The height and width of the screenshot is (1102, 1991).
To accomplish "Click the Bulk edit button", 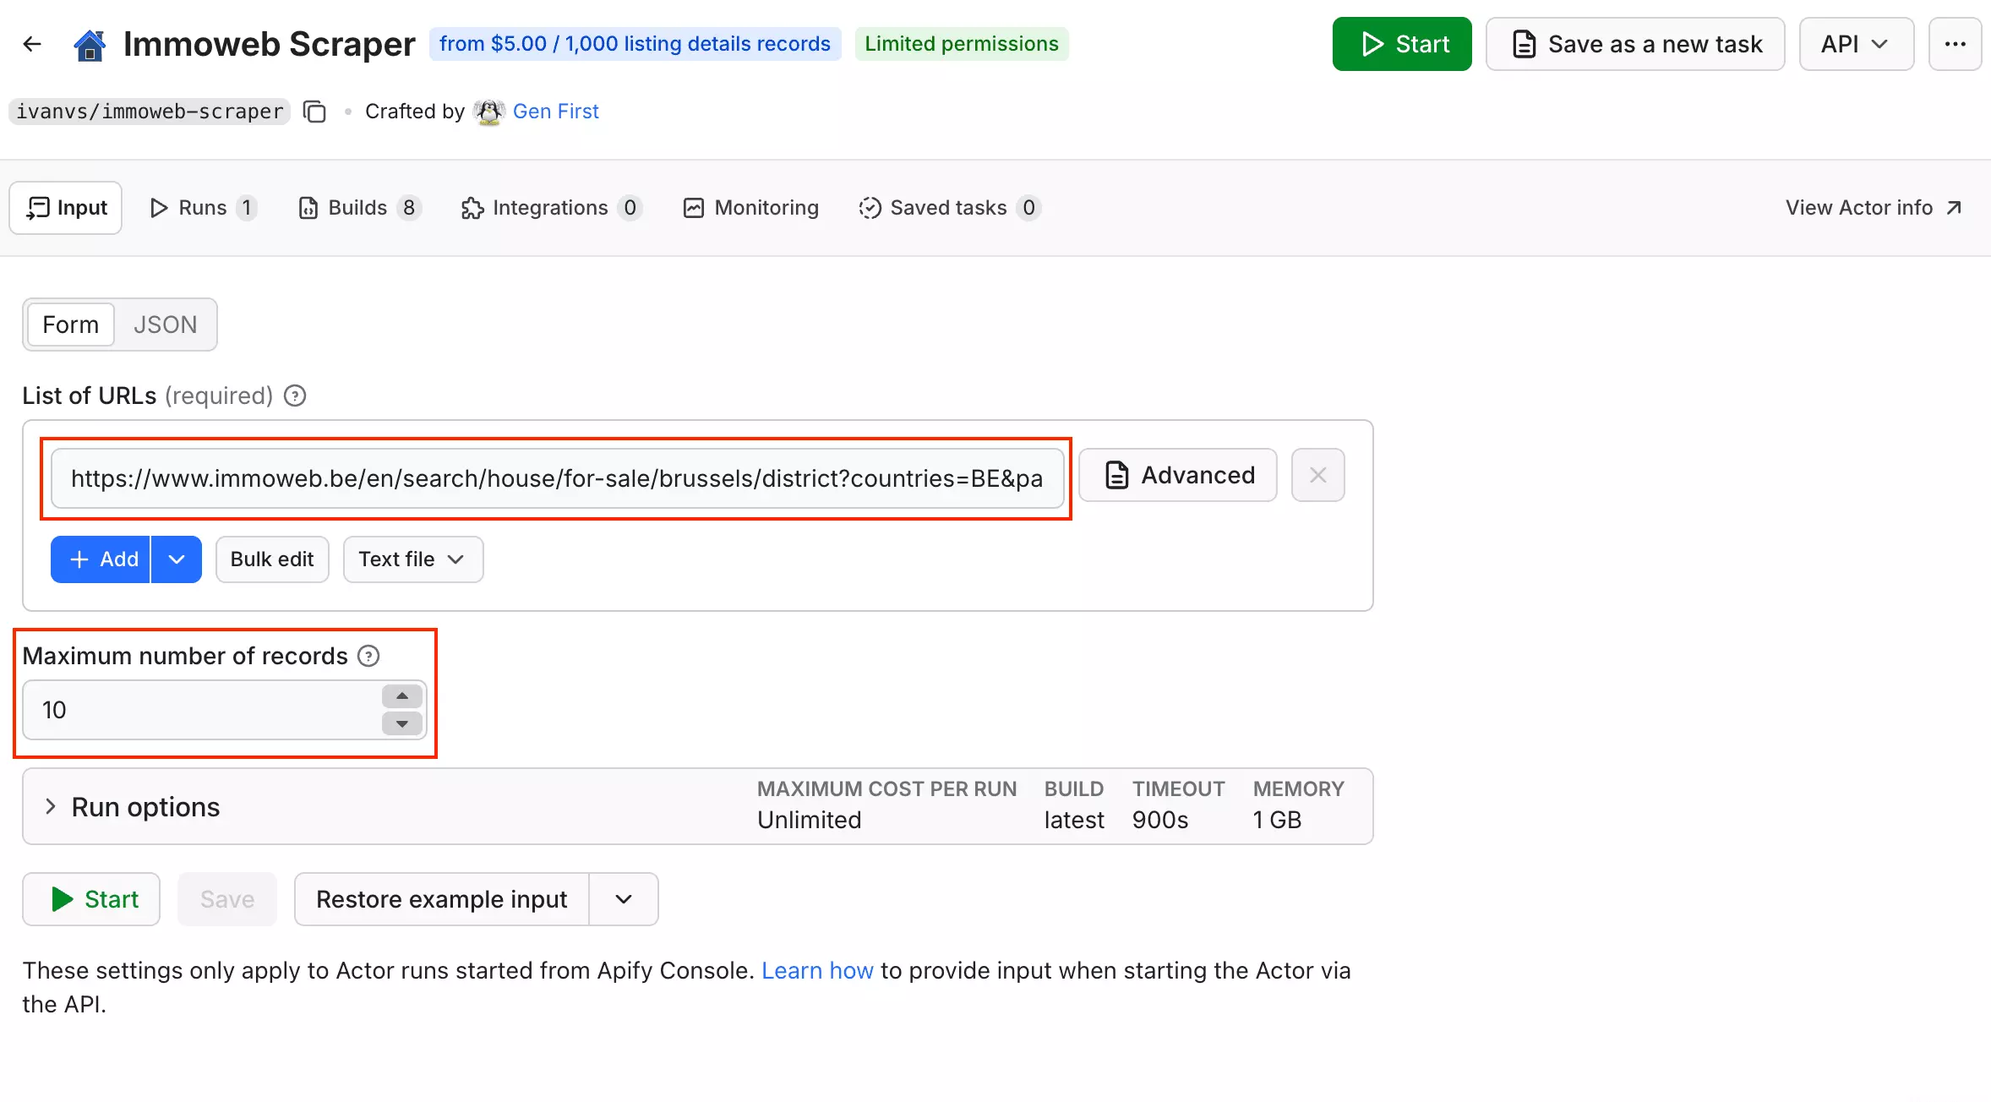I will (272, 559).
